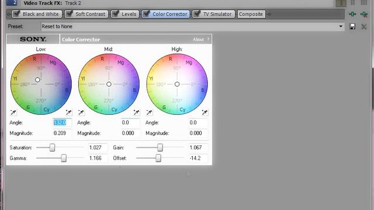Remove selected plug-in from chain
This screenshot has width=374, height=210.
(x=364, y=14)
